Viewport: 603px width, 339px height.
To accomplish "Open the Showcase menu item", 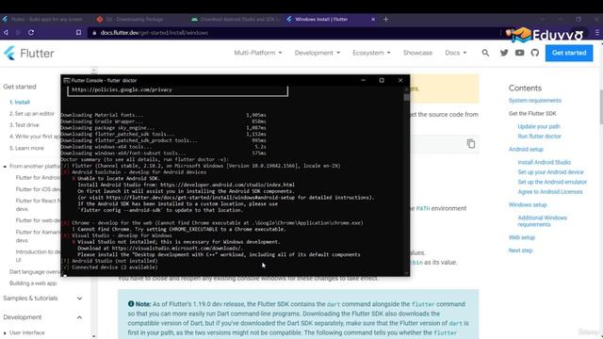I will (x=417, y=53).
